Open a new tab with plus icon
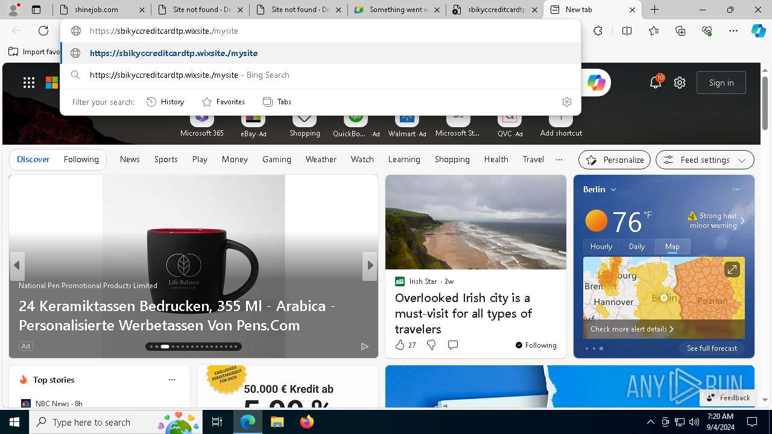Viewport: 772px width, 434px height. tap(654, 10)
